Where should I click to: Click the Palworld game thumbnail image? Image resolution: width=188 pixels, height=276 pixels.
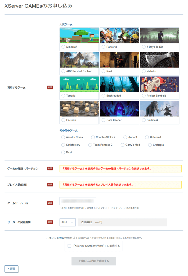coord(119,35)
